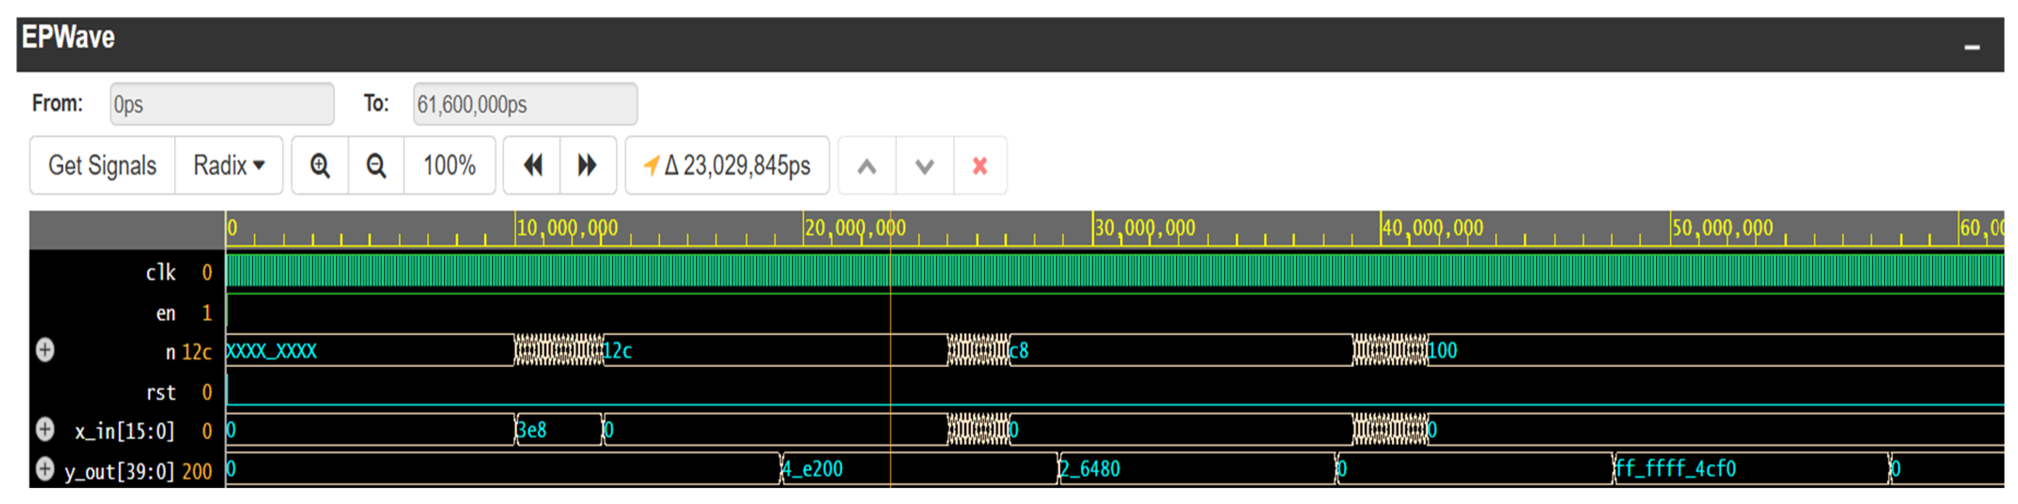Click the cursor delta time marker button
Screen dimensions: 2018x504
click(x=727, y=166)
